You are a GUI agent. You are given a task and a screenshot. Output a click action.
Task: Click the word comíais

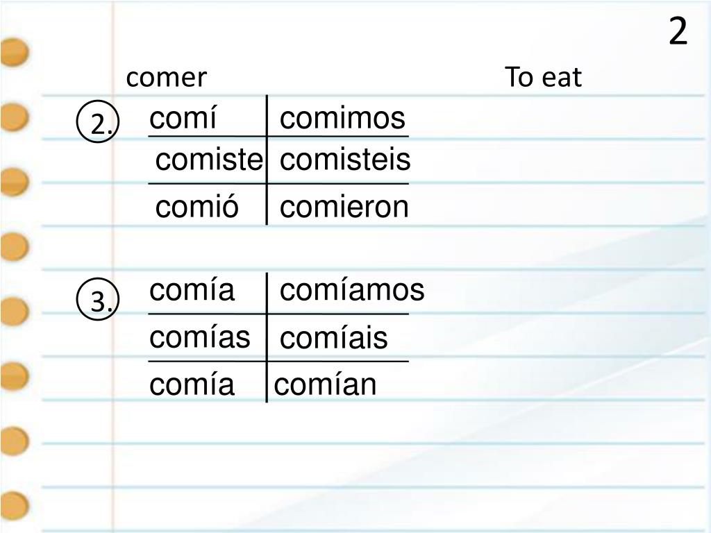click(334, 338)
